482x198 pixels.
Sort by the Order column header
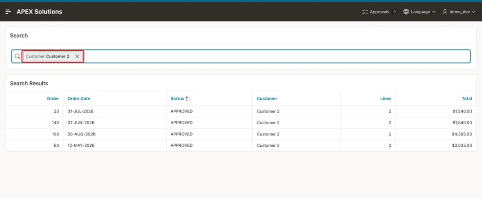[53, 99]
